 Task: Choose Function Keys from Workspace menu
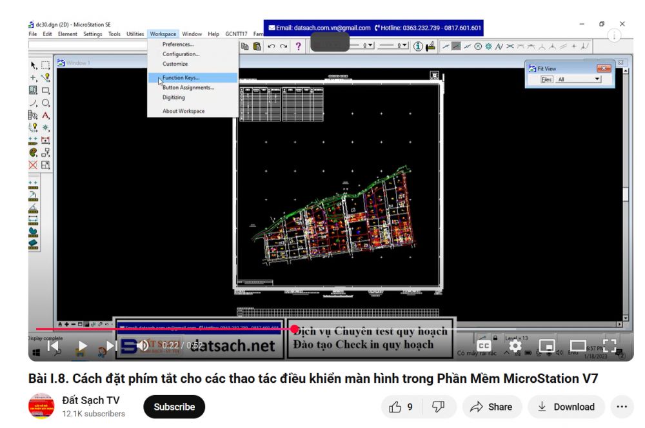181,77
